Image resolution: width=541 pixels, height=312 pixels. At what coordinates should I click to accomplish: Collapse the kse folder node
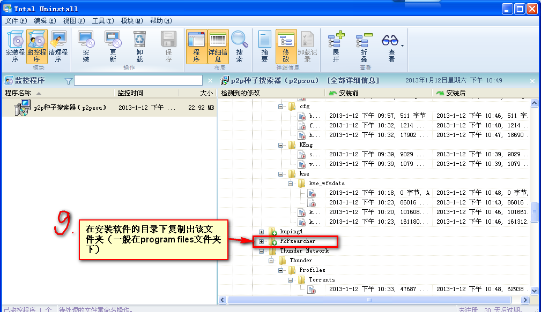point(280,174)
